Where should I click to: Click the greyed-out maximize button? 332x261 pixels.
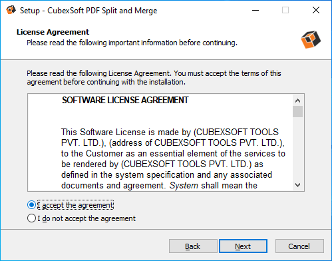(x=285, y=10)
